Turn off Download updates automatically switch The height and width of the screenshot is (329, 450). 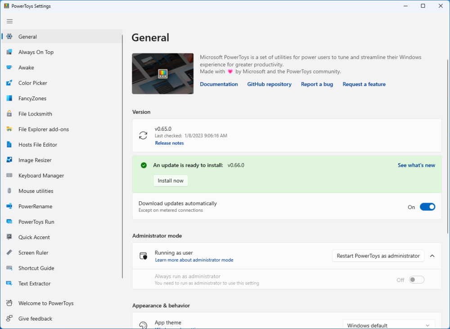click(427, 207)
